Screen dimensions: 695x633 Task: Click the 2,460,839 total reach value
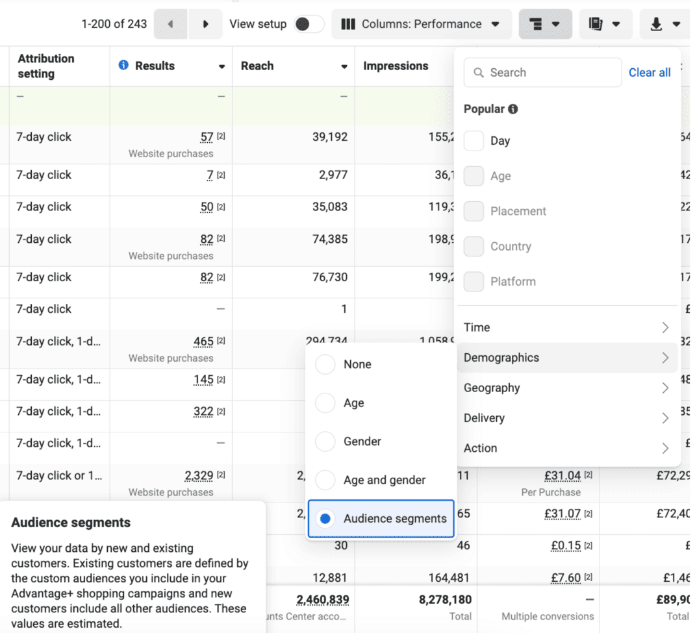[323, 599]
